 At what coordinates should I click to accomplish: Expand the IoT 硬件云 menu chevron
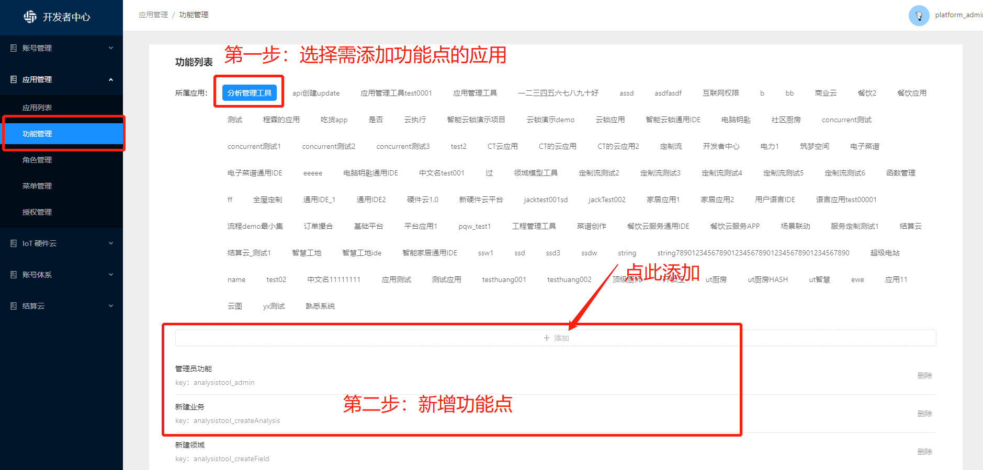click(x=111, y=243)
